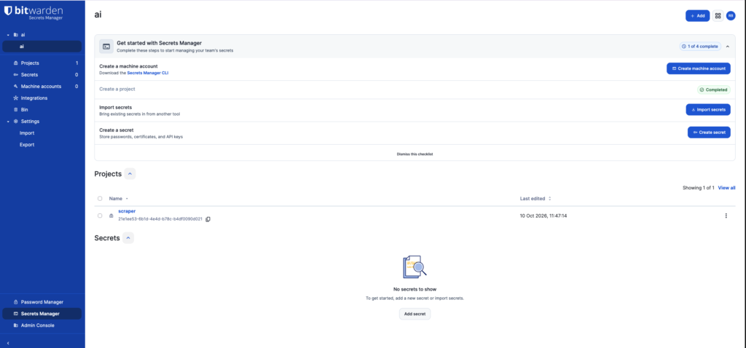Collapse the ai organization tree
Image resolution: width=746 pixels, height=348 pixels.
coord(8,35)
